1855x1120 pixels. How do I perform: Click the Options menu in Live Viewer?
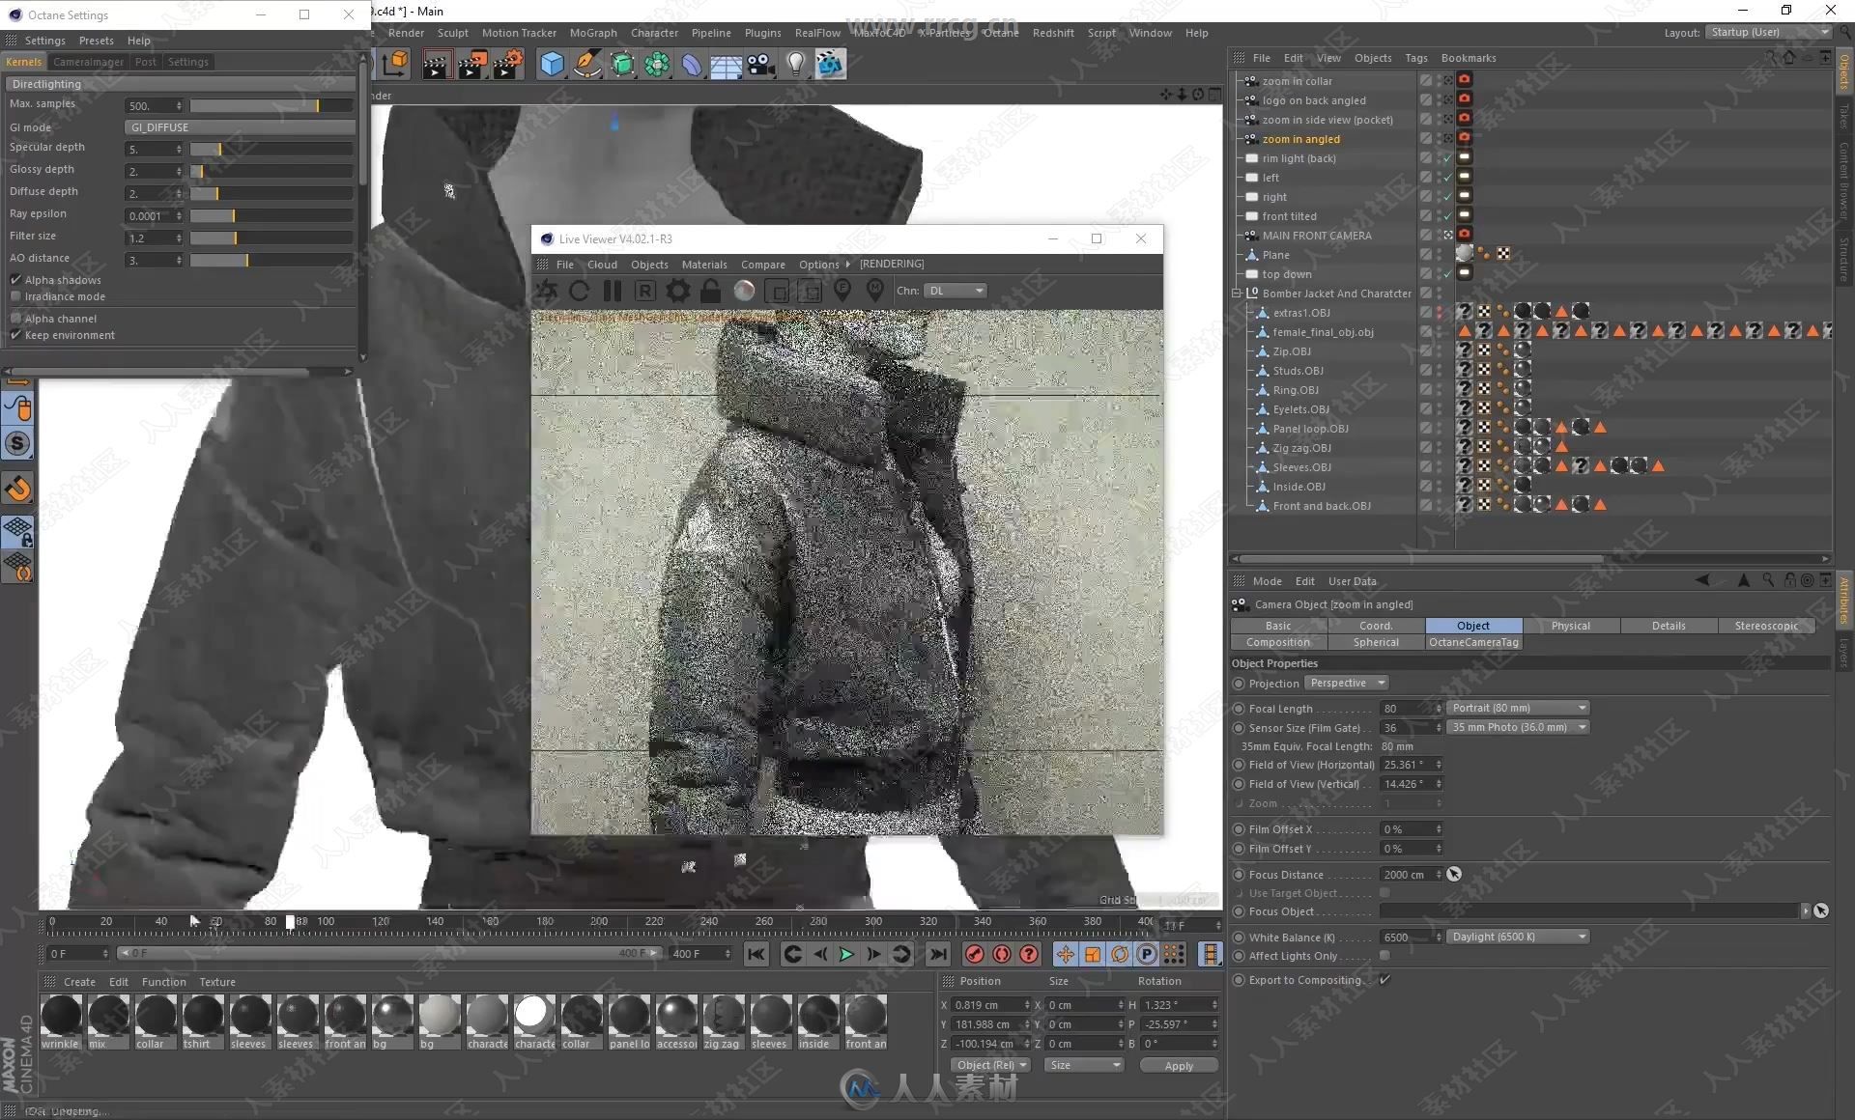(x=817, y=264)
